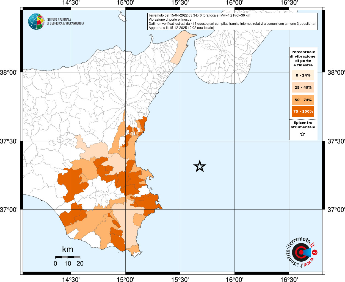
Task: Click the top axis label 16°30'
Action: (289, 3)
